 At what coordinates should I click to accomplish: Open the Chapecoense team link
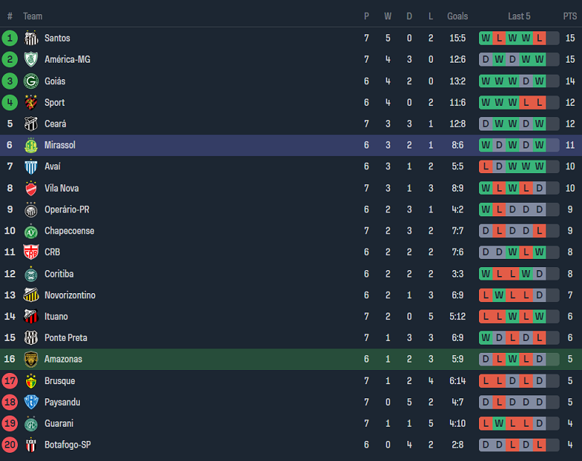(x=69, y=231)
